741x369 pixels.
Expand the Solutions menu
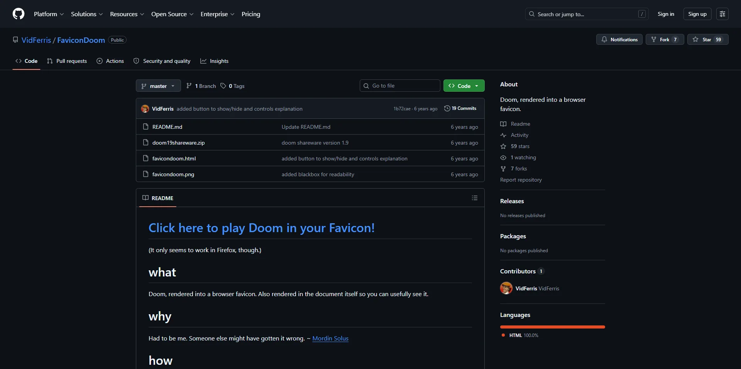click(x=87, y=14)
